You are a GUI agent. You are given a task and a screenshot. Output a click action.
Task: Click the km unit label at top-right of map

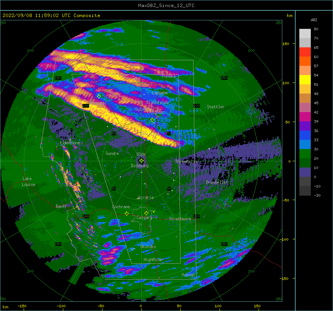click(289, 16)
